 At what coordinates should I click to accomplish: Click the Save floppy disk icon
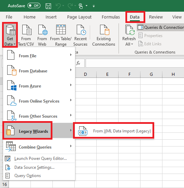(48, 6)
